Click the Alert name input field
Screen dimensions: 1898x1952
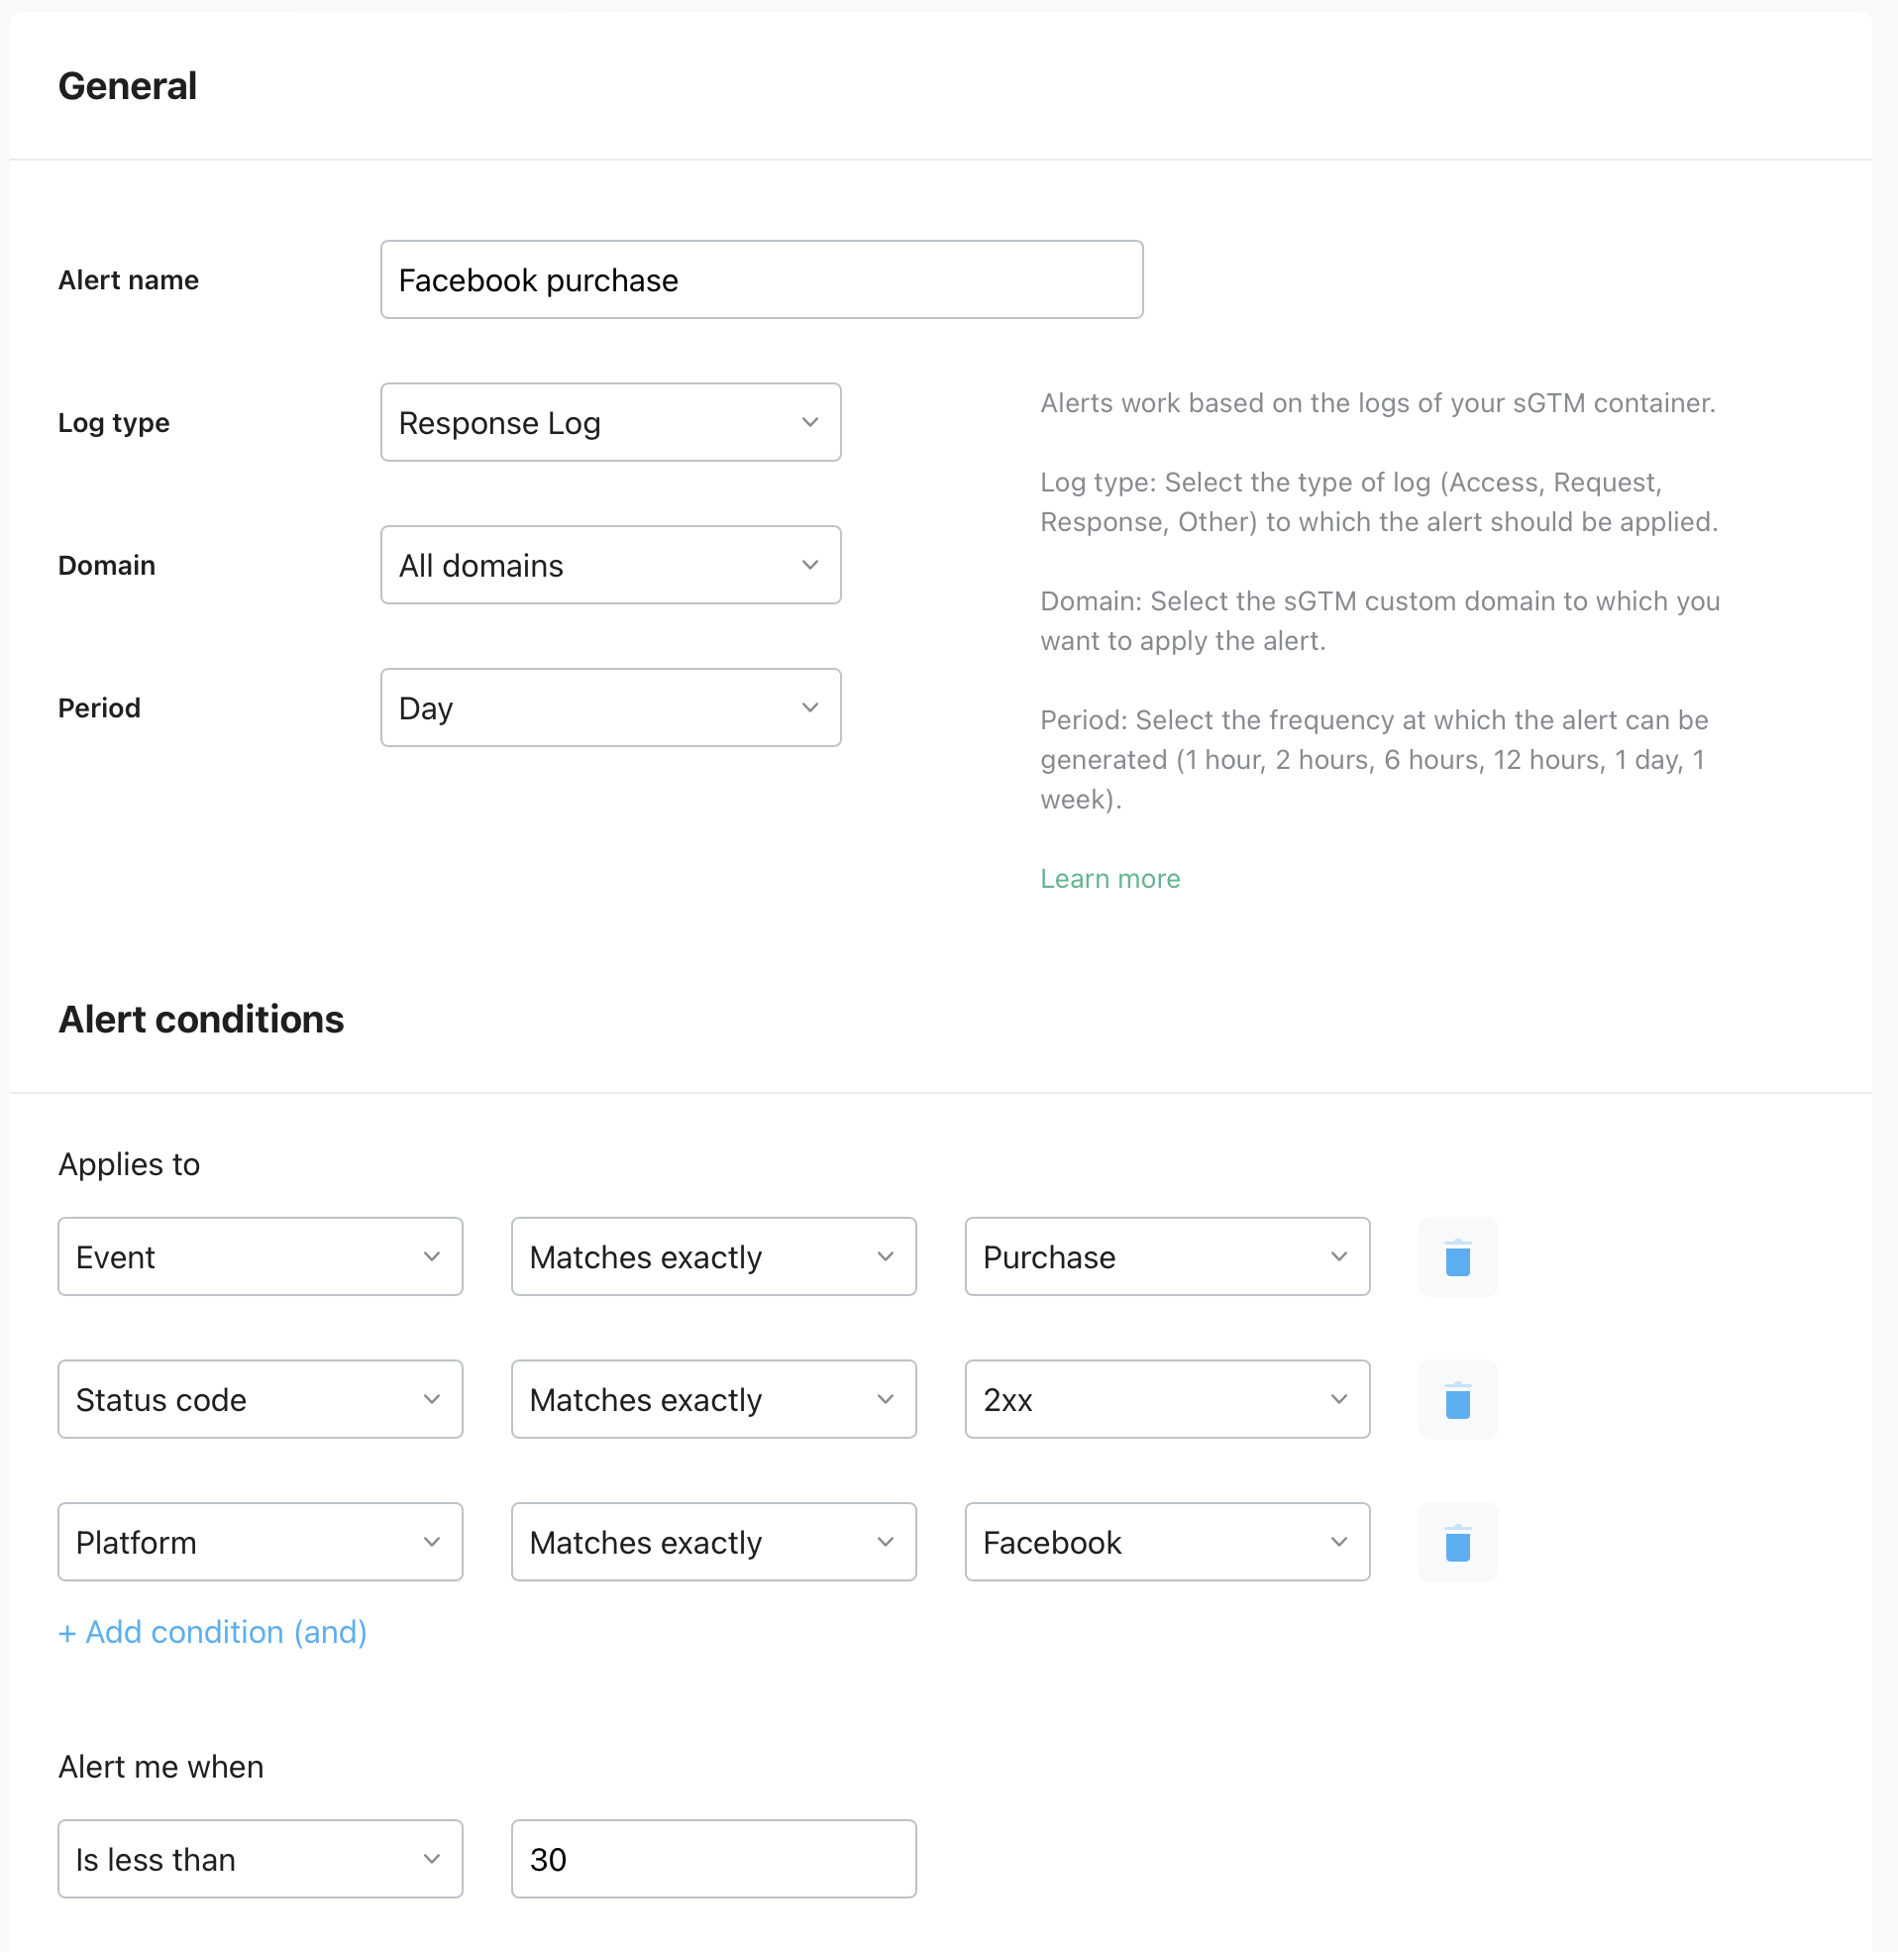click(x=761, y=279)
